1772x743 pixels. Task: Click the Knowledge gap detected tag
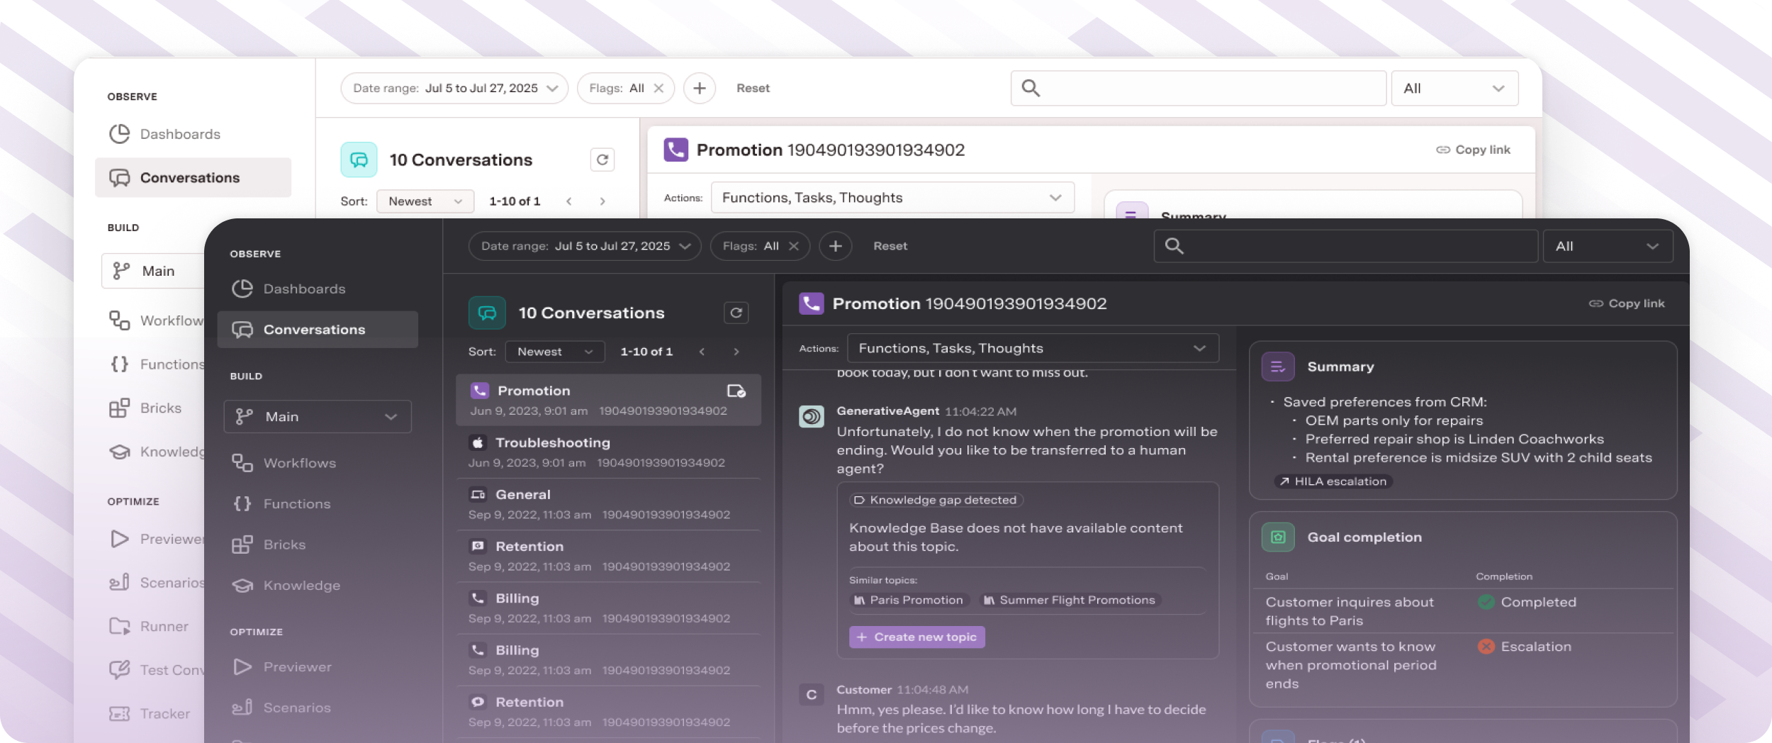(936, 500)
